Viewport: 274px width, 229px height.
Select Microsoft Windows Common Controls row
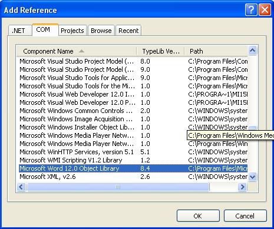(x=133, y=111)
